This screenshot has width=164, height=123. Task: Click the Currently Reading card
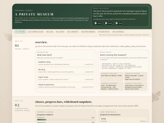pos(135,77)
